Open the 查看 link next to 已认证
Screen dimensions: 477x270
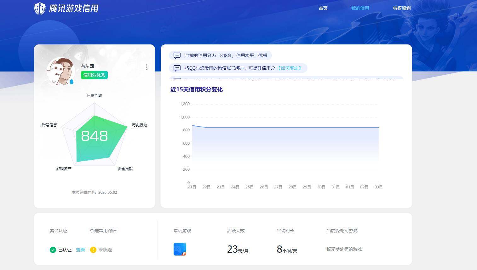80,250
